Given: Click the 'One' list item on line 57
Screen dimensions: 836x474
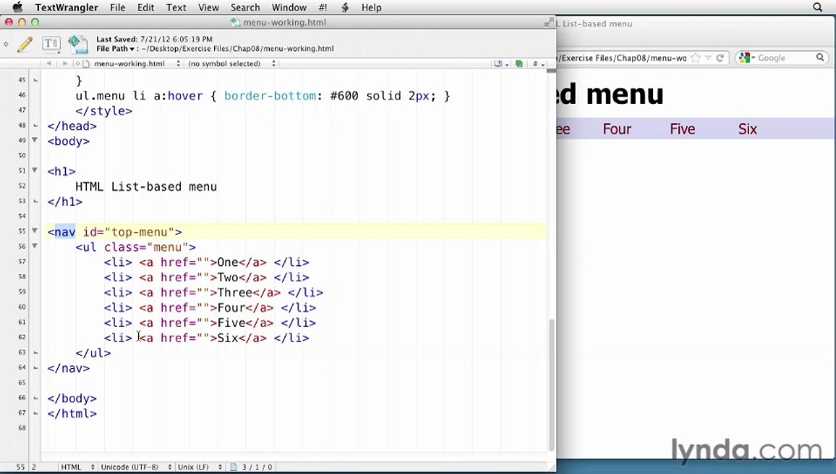Looking at the screenshot, I should [x=206, y=262].
